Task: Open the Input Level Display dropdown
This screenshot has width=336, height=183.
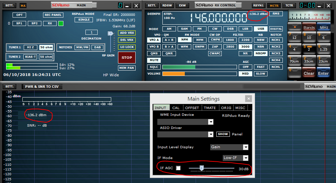Action: [245, 147]
